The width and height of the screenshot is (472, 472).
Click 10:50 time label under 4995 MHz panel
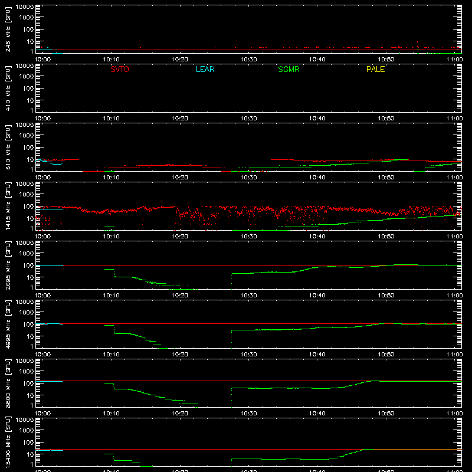tap(386, 355)
